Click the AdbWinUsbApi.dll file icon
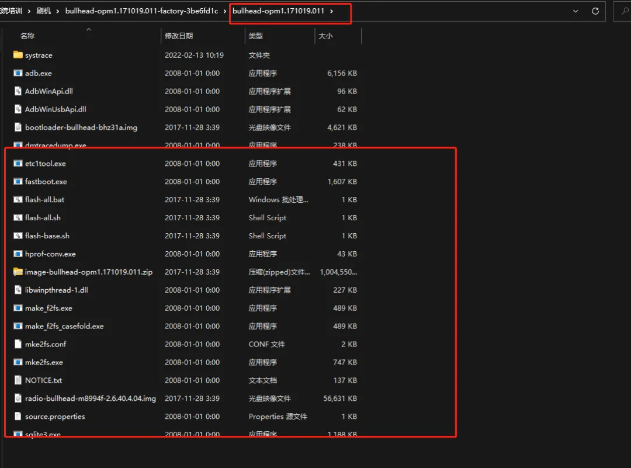The image size is (631, 468). pyautogui.click(x=18, y=109)
